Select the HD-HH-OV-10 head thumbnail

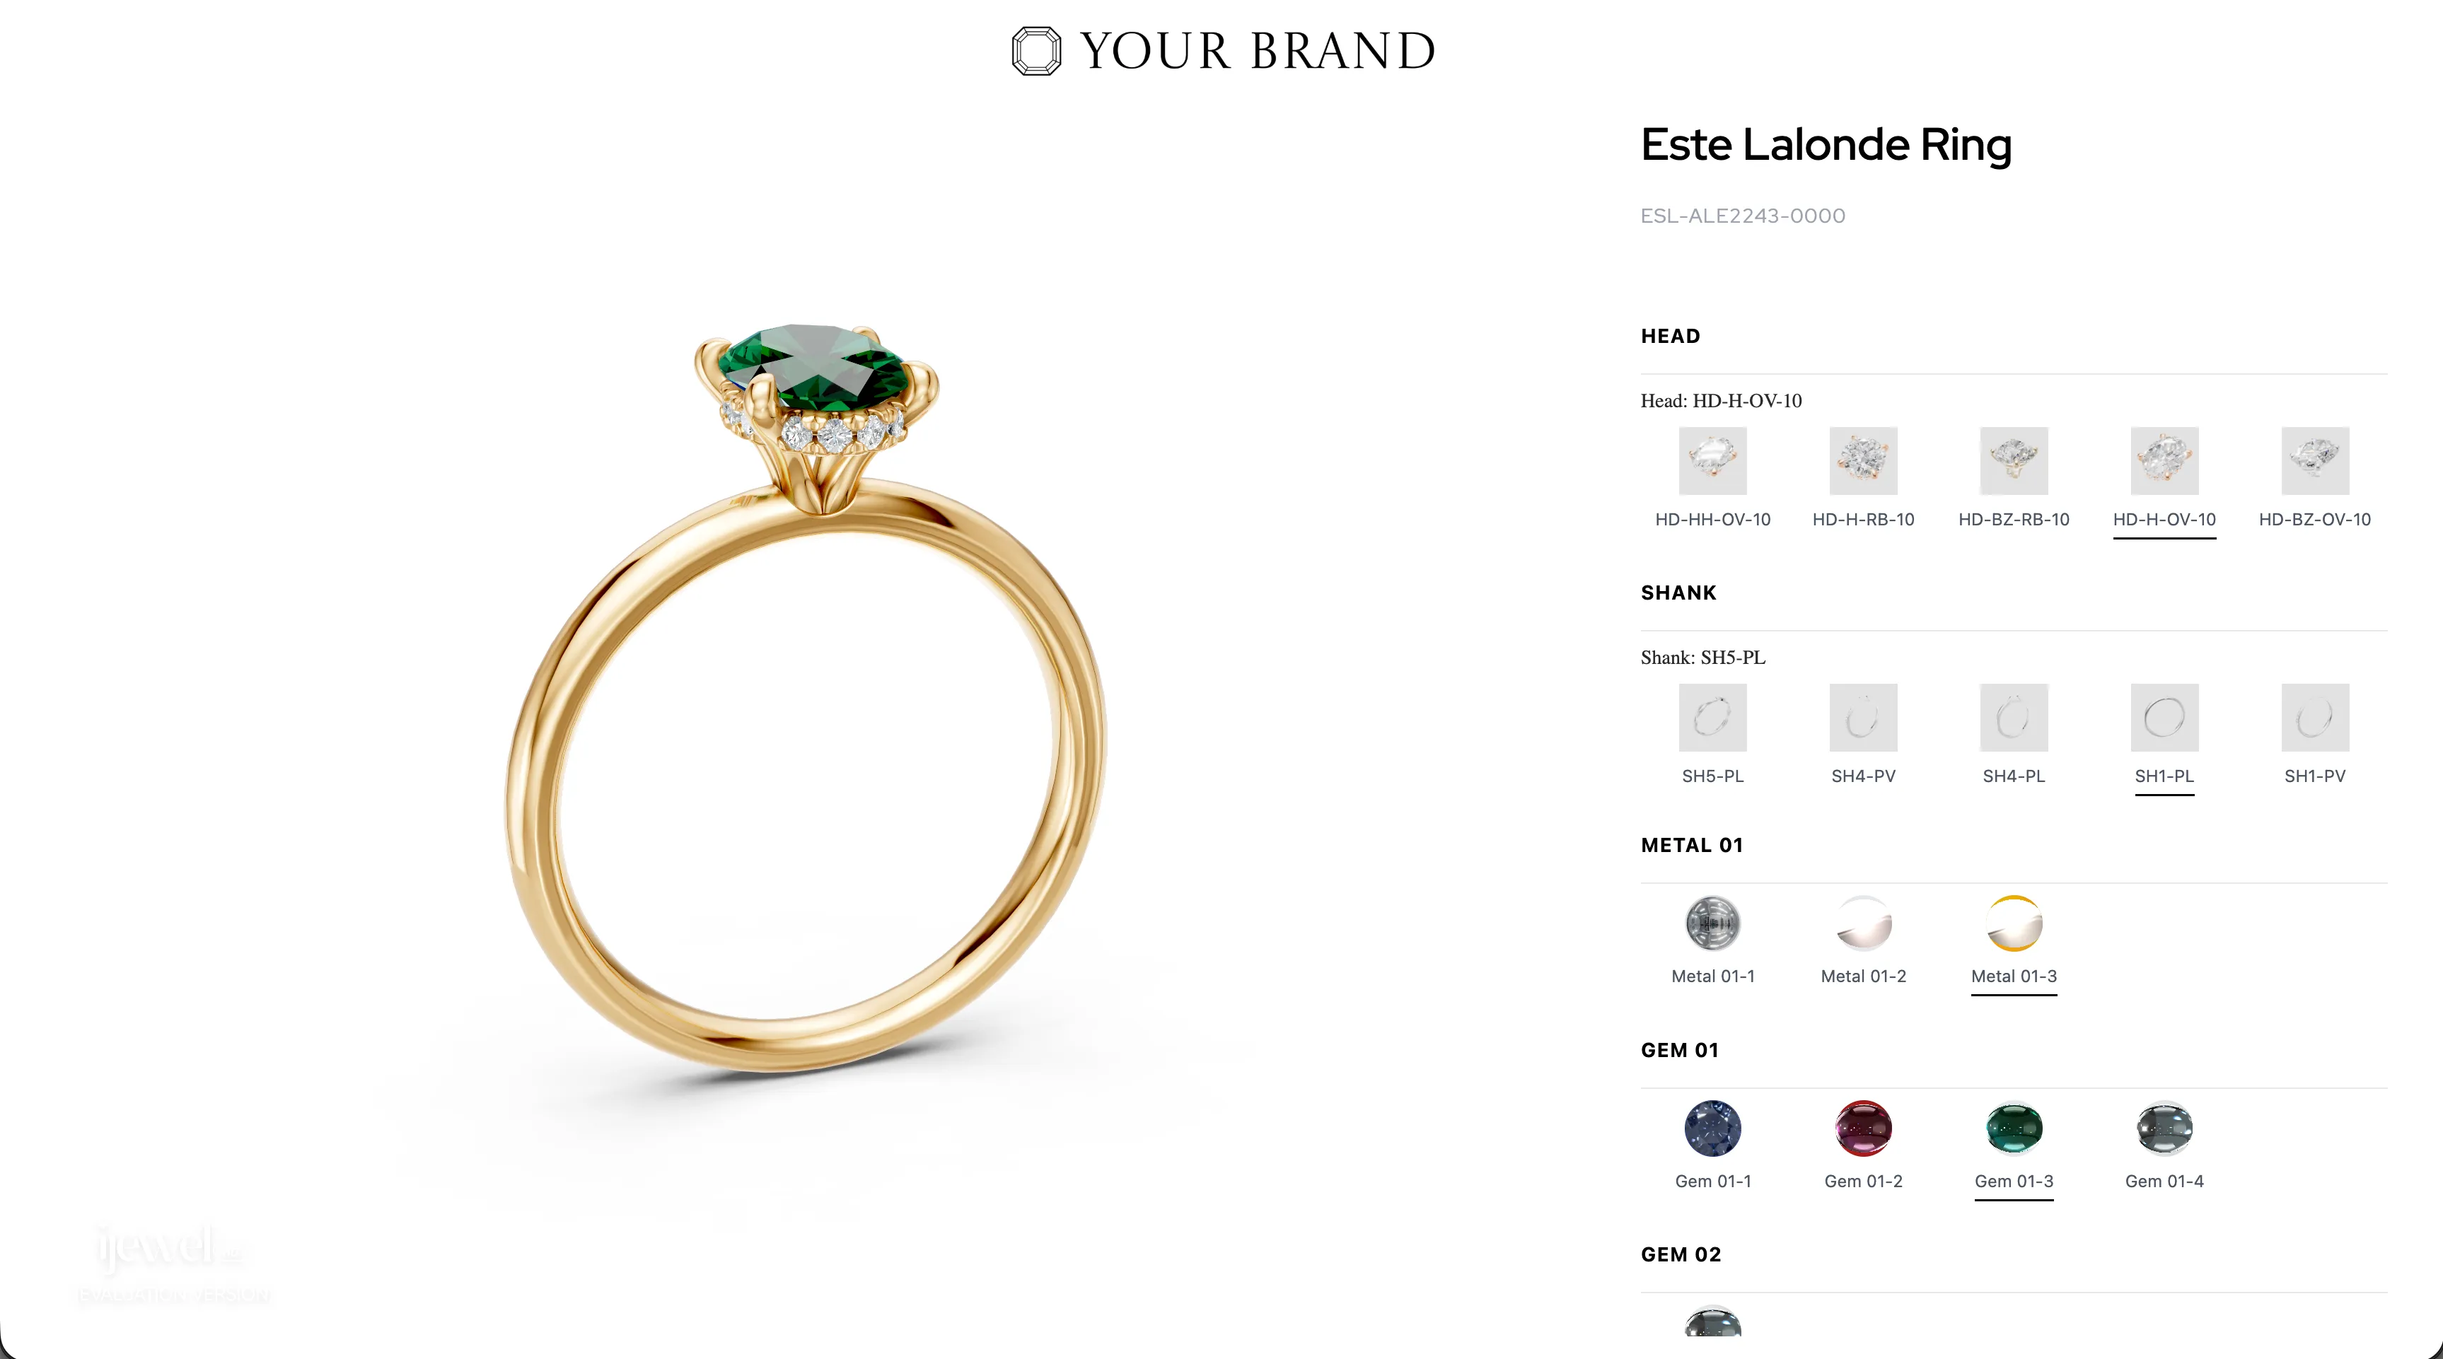tap(1713, 461)
